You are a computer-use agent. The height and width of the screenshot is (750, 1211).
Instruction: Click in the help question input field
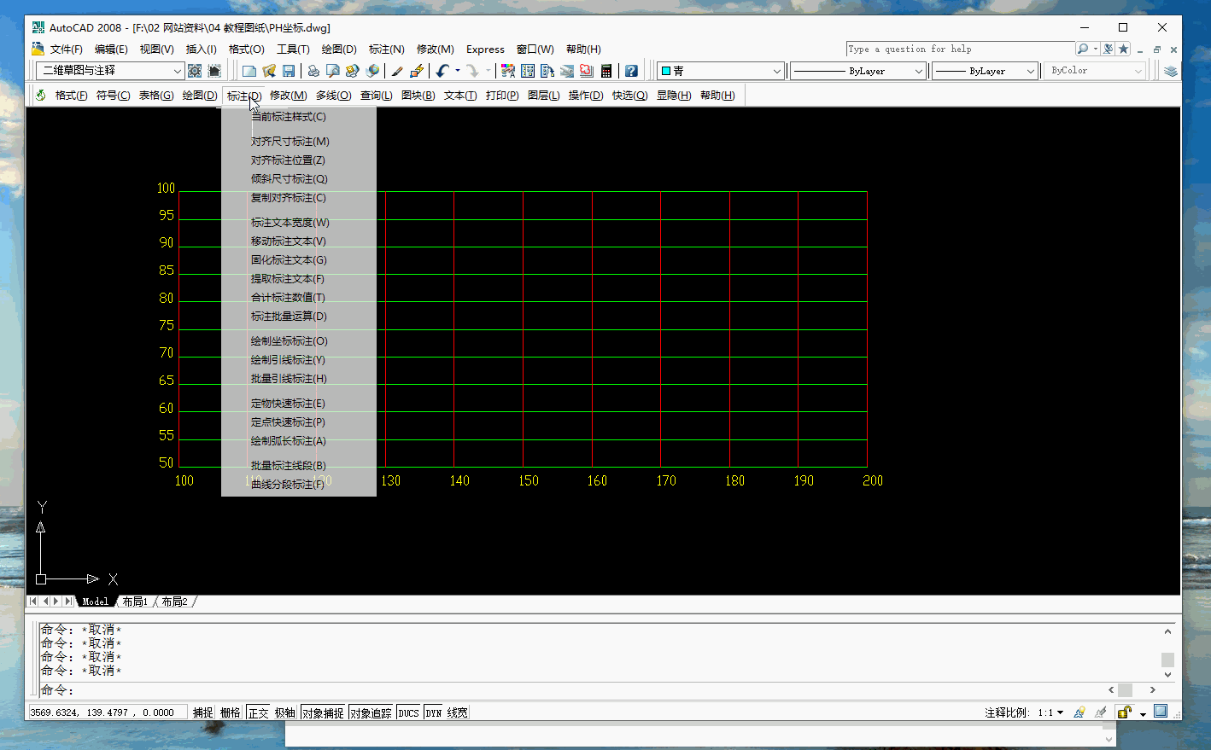(x=960, y=49)
